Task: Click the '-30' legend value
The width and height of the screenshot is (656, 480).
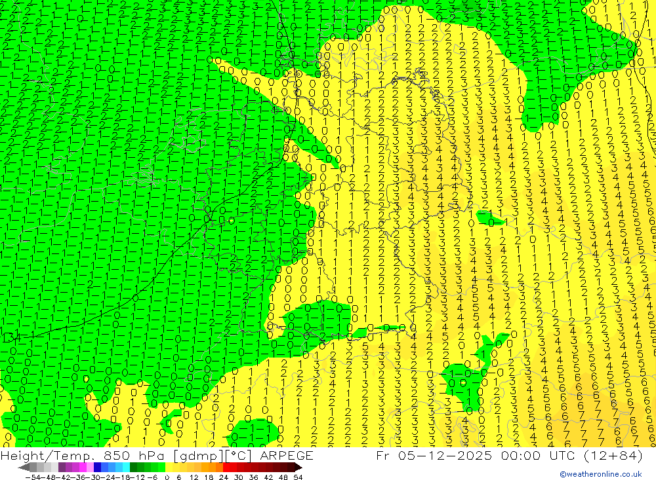Action: click(x=93, y=477)
